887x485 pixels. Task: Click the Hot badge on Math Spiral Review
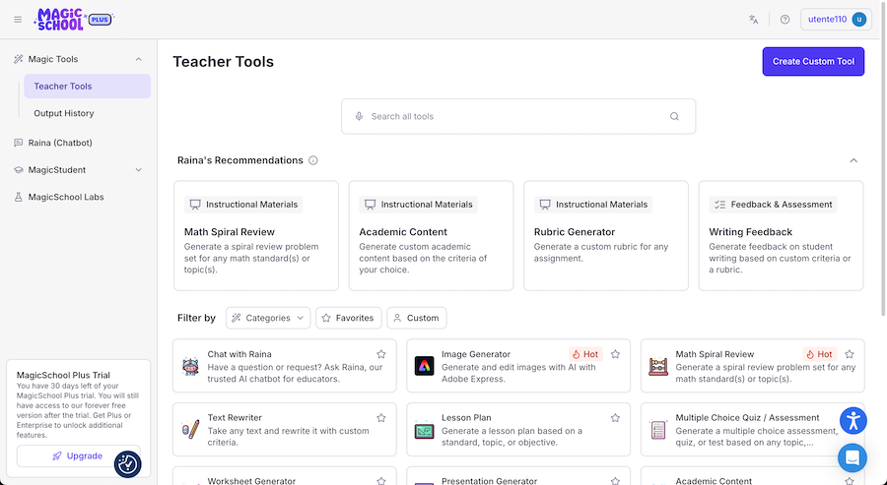click(x=820, y=354)
